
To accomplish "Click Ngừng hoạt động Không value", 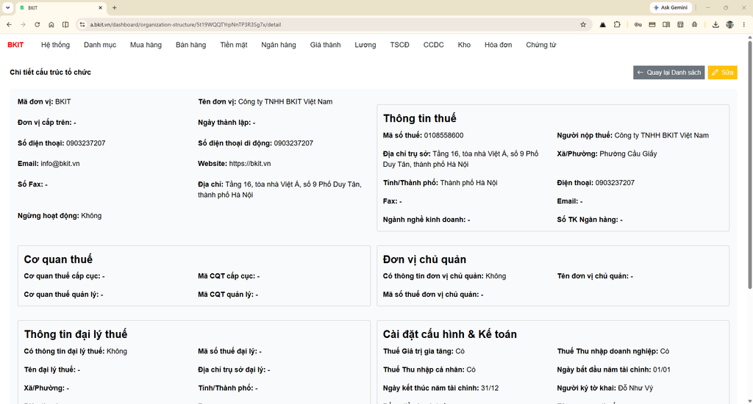I will pyautogui.click(x=91, y=215).
